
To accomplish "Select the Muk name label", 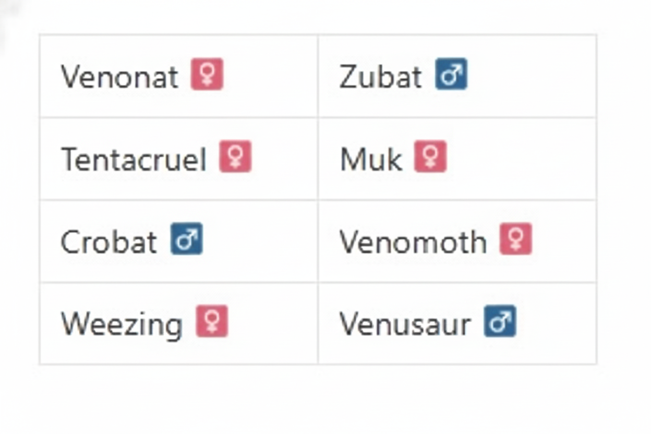I will tap(371, 159).
